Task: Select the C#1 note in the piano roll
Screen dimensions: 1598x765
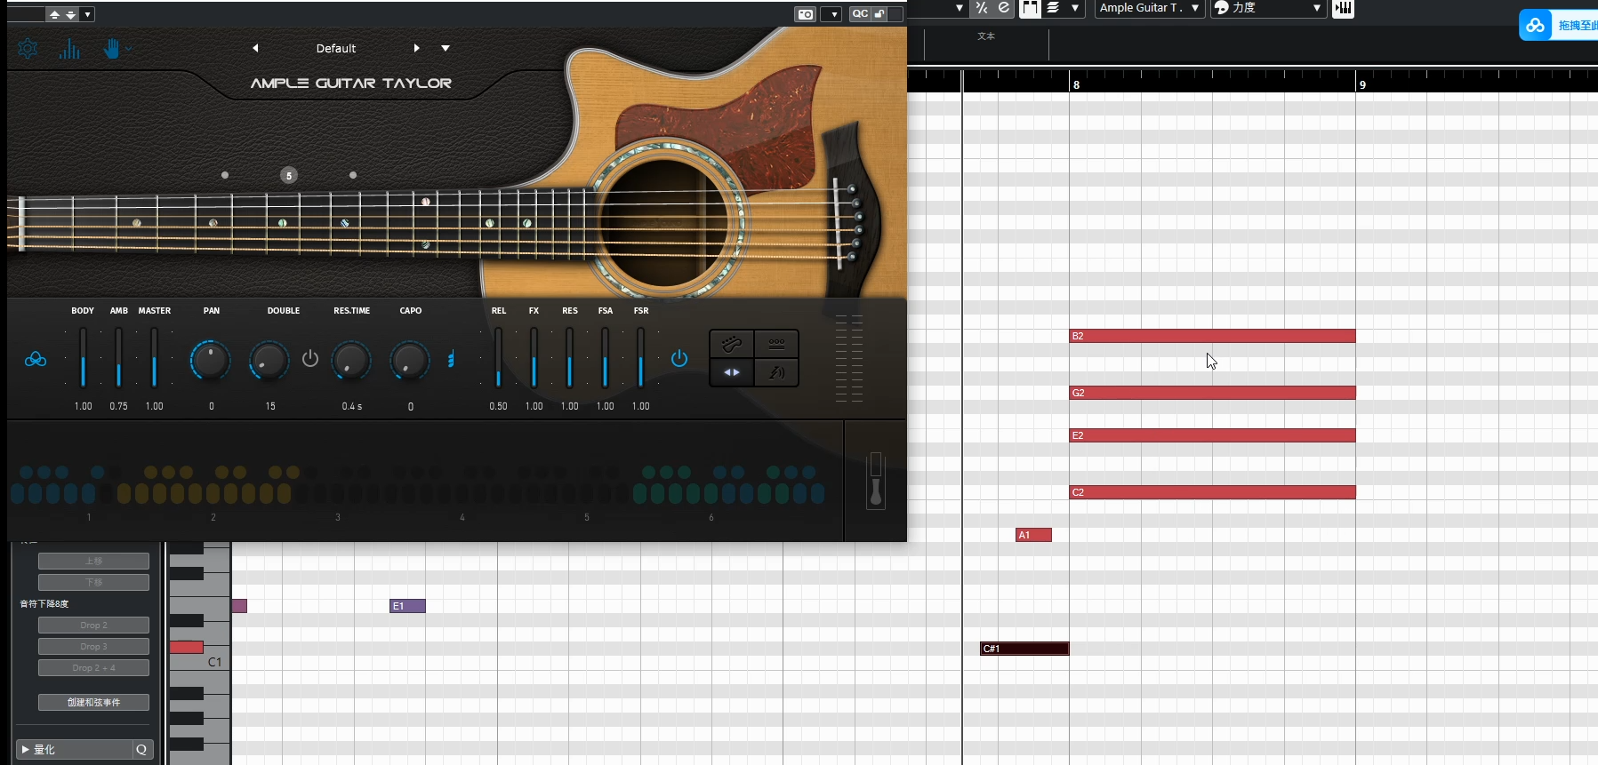Action: point(1024,649)
